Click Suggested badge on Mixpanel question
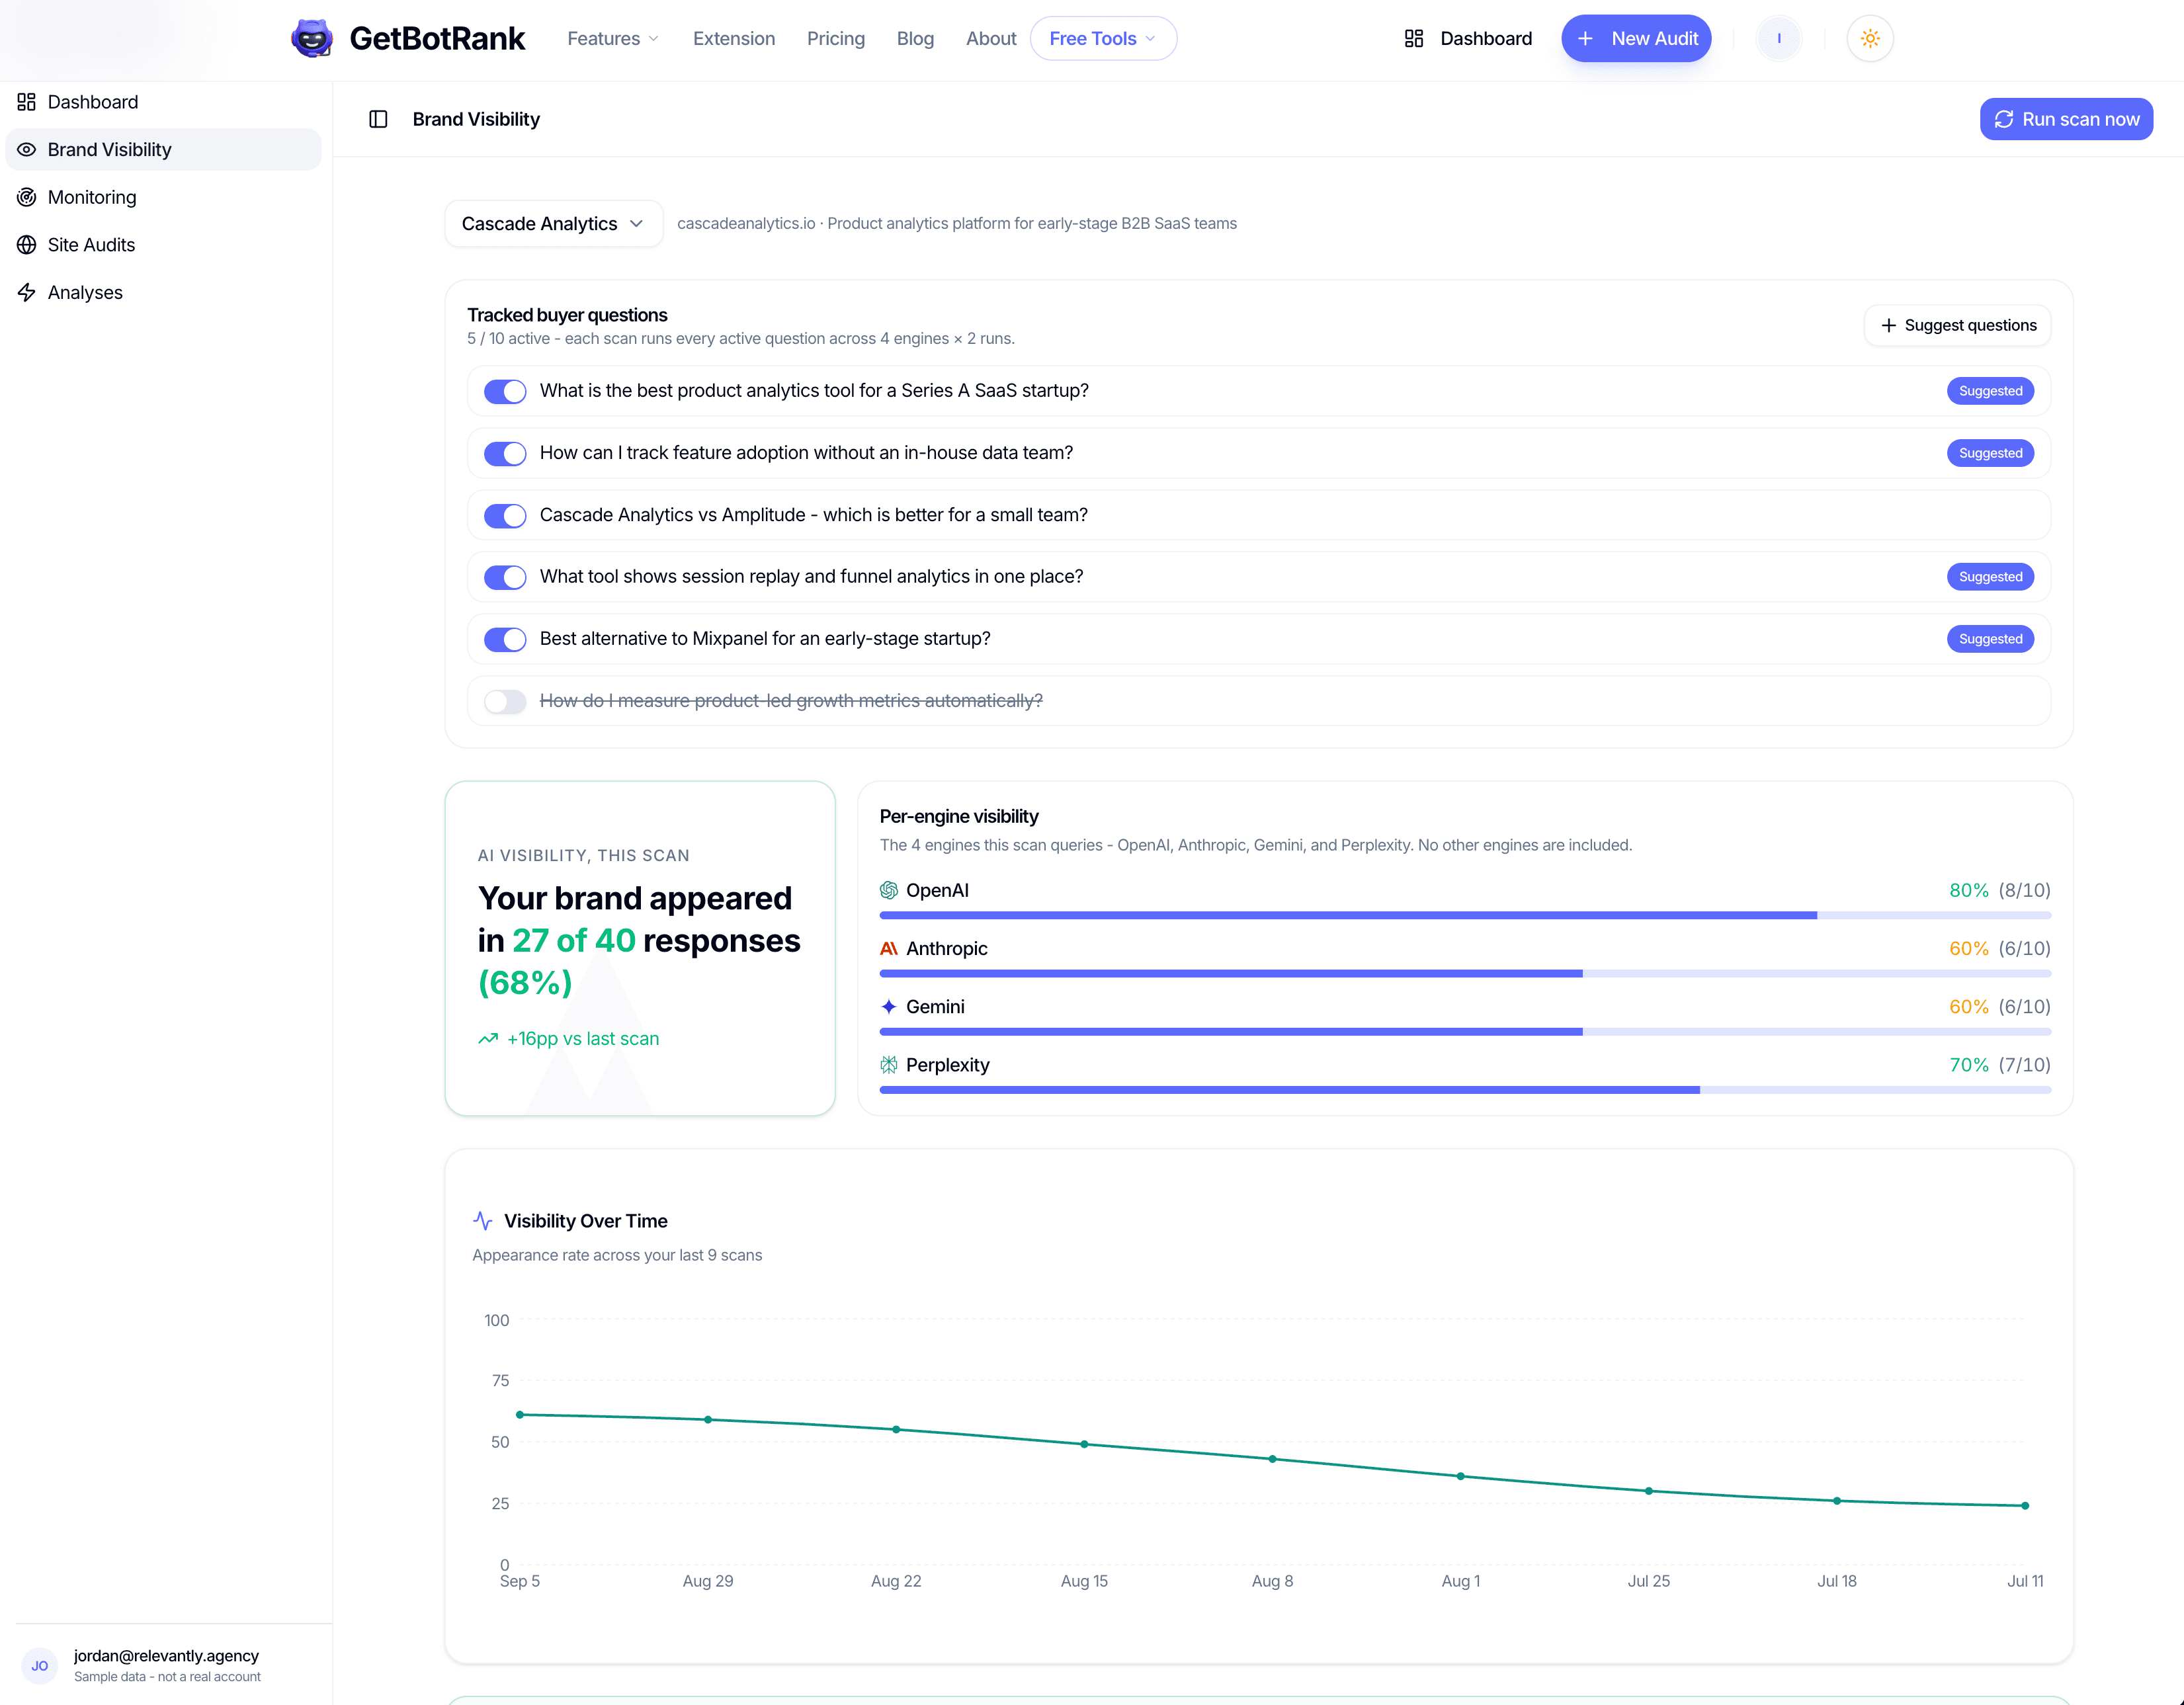 point(1990,639)
